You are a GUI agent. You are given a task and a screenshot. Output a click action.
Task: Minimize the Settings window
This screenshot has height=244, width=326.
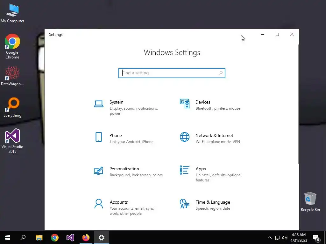pos(263,34)
